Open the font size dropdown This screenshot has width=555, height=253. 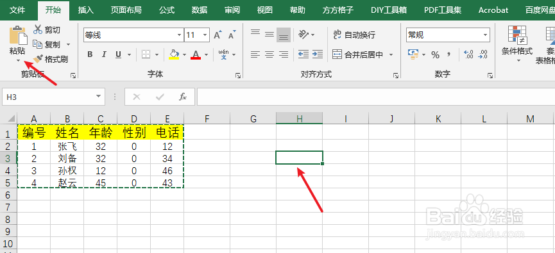coord(205,35)
